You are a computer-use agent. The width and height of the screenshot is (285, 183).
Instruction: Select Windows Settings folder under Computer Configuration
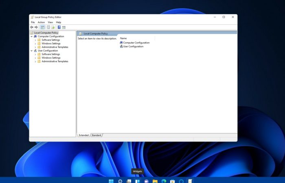[51, 44]
